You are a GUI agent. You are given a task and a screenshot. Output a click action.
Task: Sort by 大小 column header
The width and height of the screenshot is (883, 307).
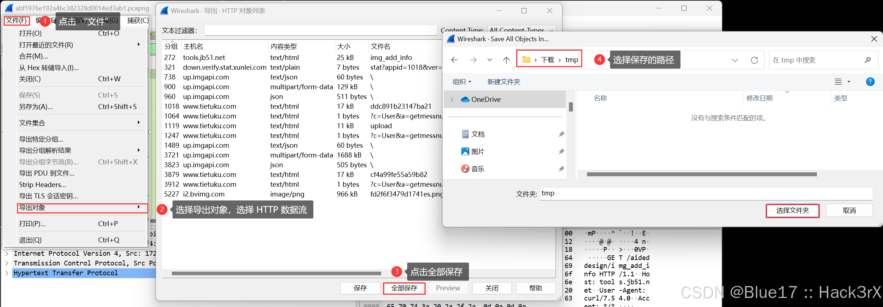(352, 46)
